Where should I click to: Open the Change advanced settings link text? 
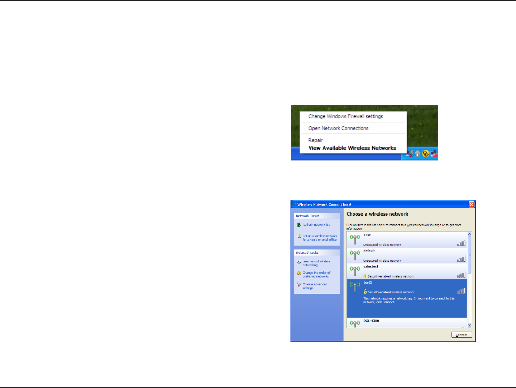tap(315, 286)
